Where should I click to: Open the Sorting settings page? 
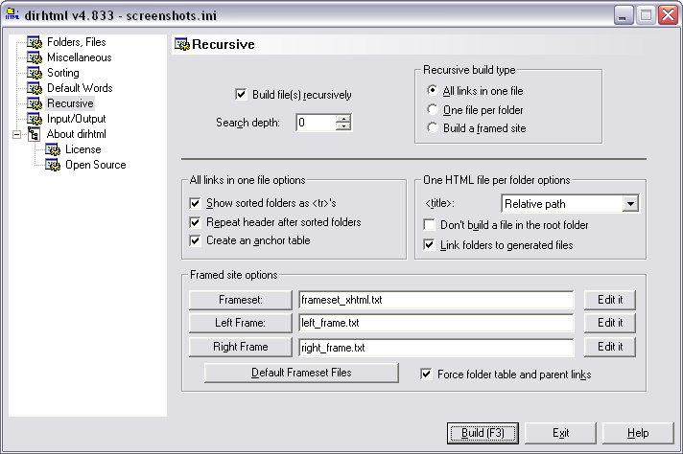[x=63, y=73]
